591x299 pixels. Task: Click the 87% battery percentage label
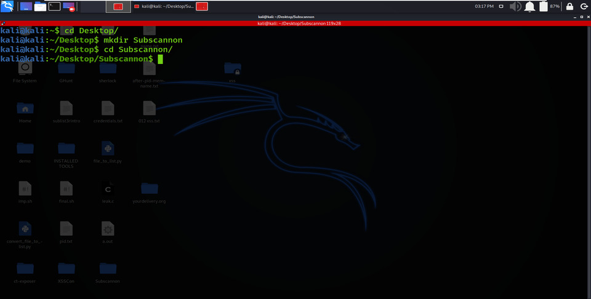(x=555, y=6)
